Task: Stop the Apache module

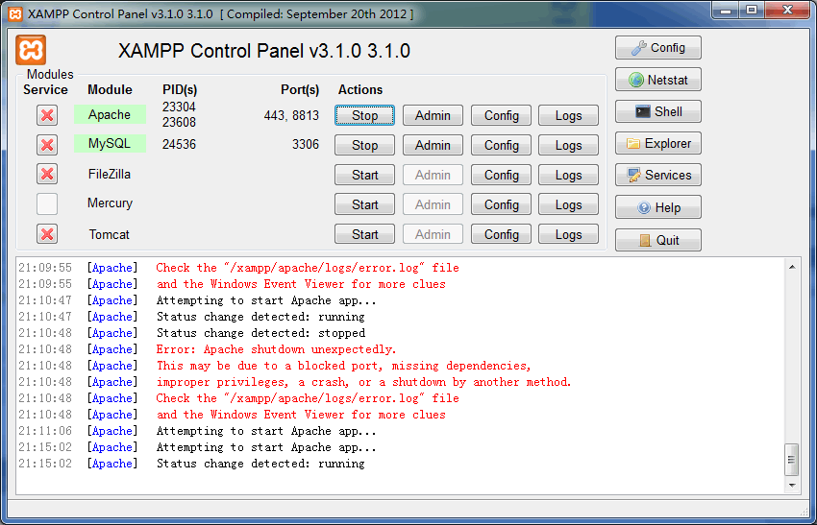Action: click(x=364, y=115)
